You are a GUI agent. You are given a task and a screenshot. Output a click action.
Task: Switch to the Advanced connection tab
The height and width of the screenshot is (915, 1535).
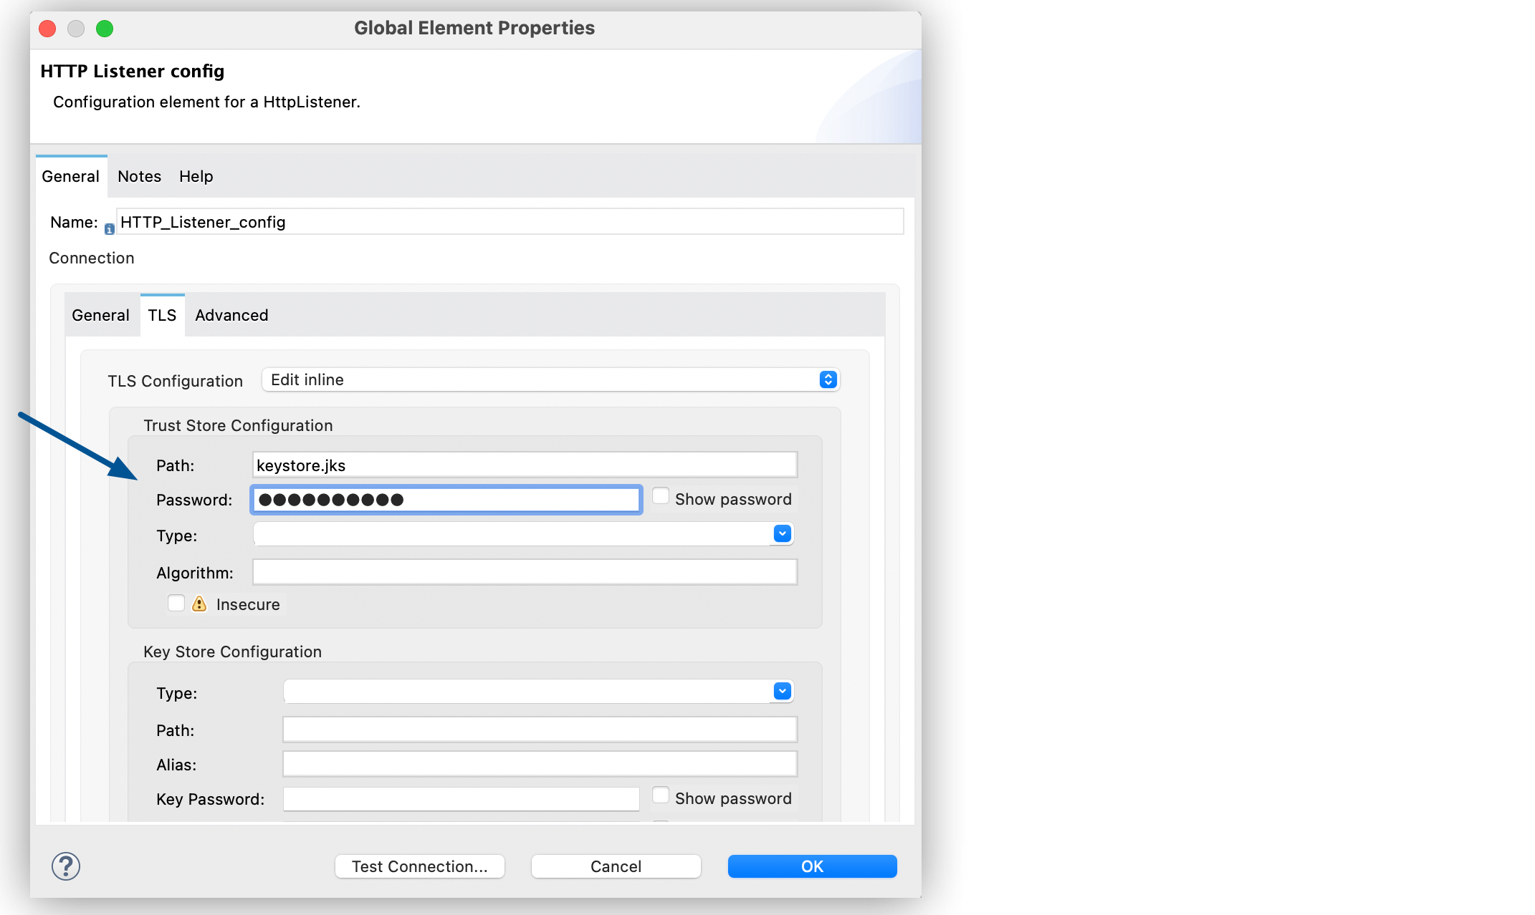(231, 315)
